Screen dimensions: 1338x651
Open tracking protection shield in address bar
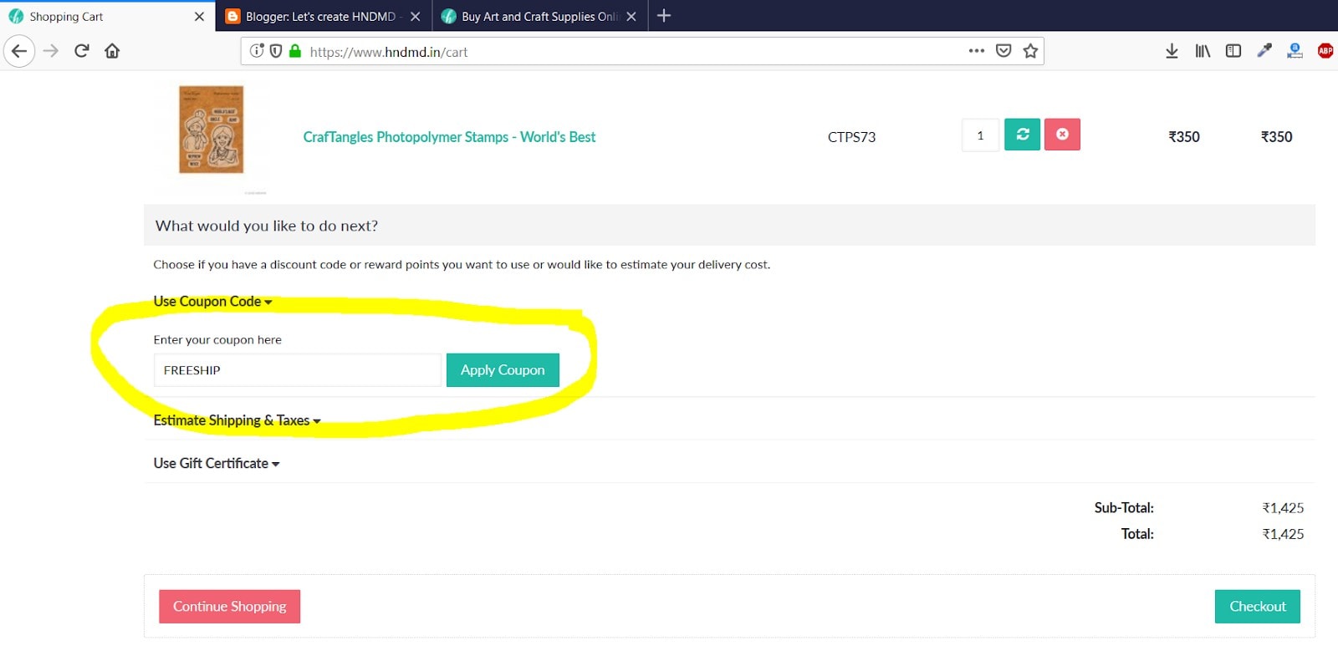tap(275, 51)
